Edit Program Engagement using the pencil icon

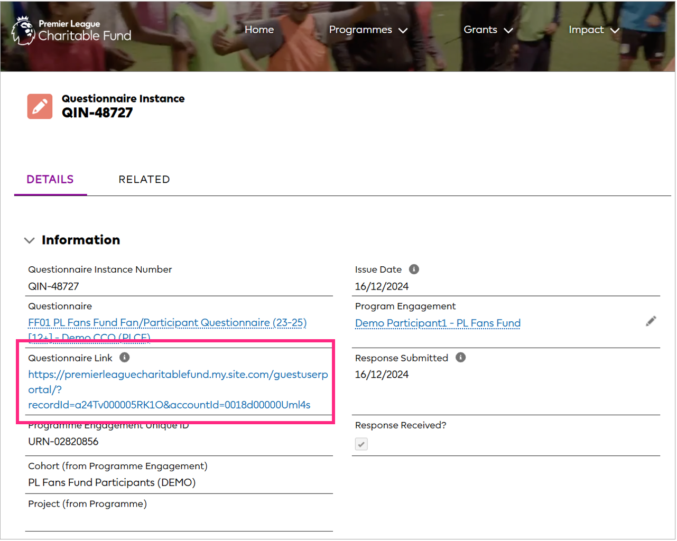[x=652, y=321]
